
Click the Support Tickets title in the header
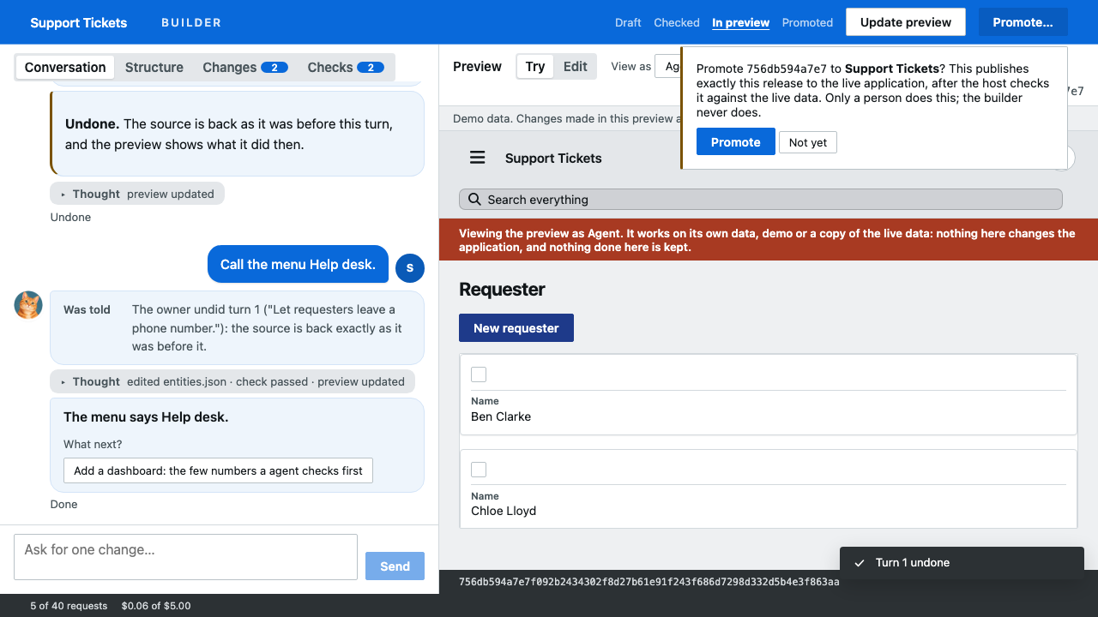tap(79, 23)
